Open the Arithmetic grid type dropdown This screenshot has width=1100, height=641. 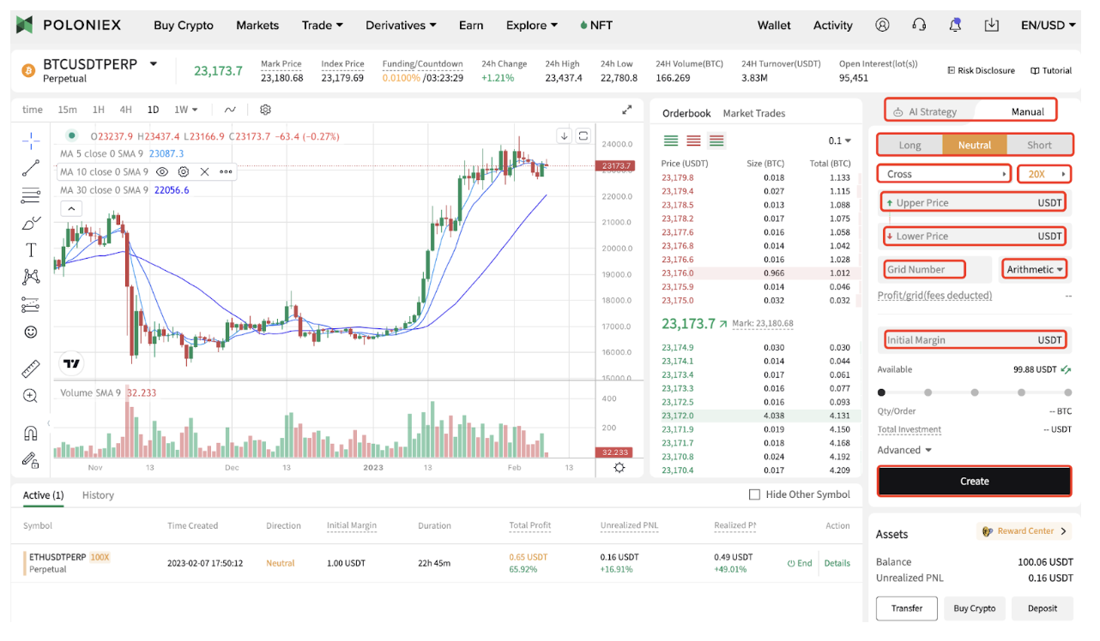pos(1035,269)
